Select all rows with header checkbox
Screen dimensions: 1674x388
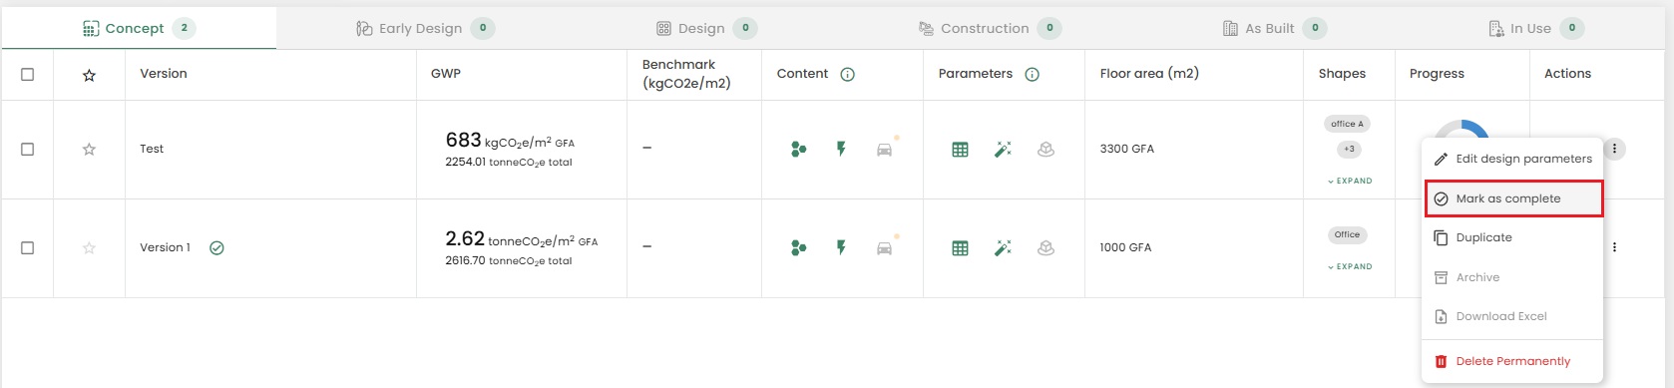click(x=28, y=75)
